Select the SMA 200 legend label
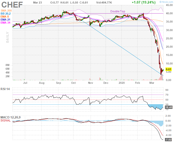 click(6, 11)
